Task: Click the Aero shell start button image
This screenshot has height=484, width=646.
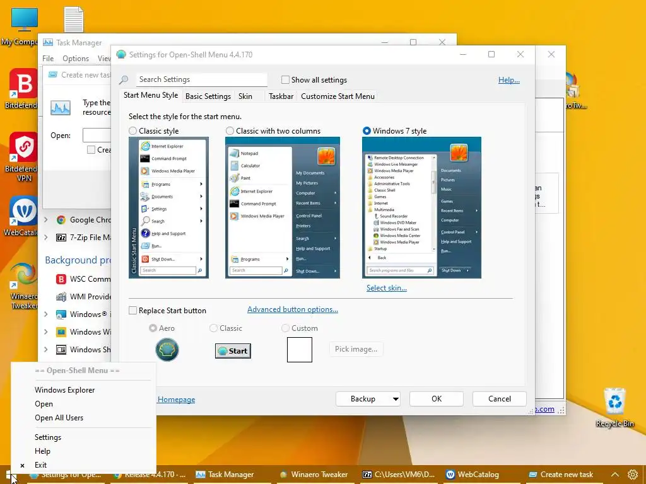Action: [167, 350]
